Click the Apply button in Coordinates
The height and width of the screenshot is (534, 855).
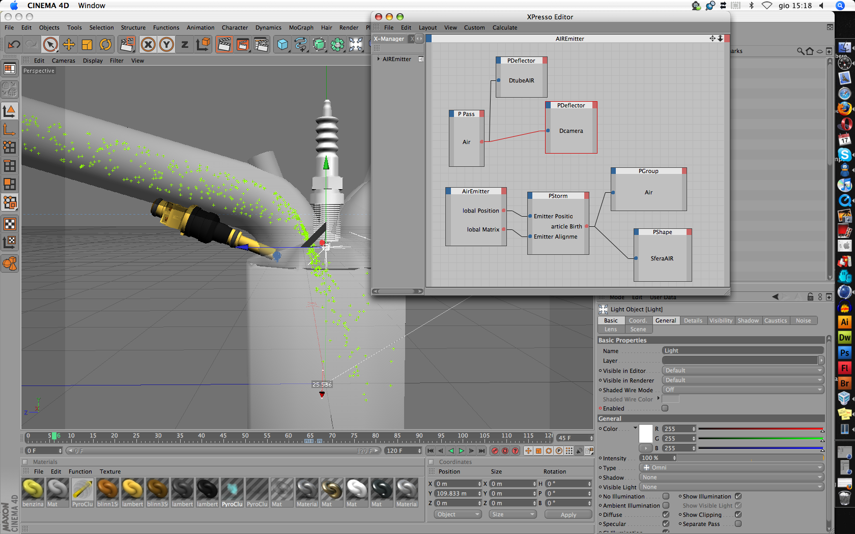pyautogui.click(x=568, y=515)
